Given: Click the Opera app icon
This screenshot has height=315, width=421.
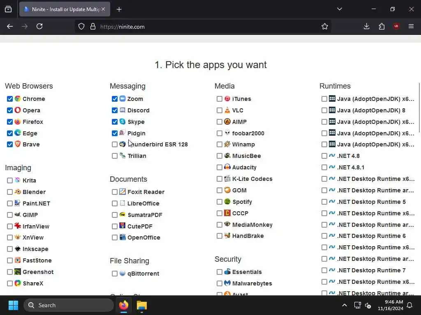Looking at the screenshot, I should (x=18, y=110).
